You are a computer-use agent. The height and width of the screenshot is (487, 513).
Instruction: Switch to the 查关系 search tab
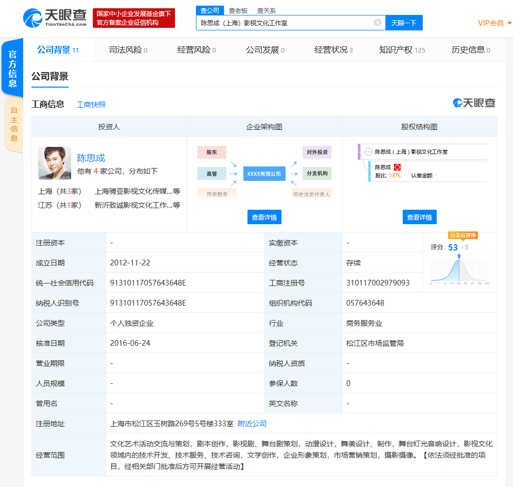point(267,11)
